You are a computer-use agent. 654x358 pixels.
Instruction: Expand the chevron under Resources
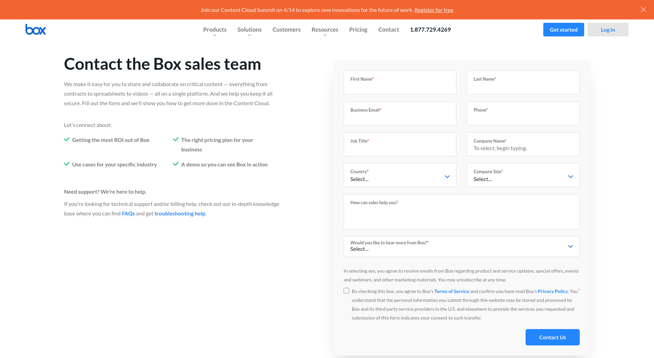(325, 35)
